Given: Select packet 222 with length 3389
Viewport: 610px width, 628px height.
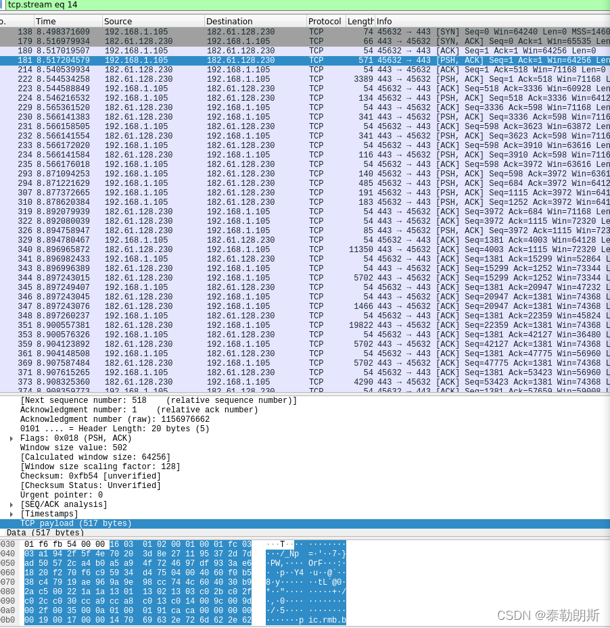Looking at the screenshot, I should pyautogui.click(x=305, y=79).
